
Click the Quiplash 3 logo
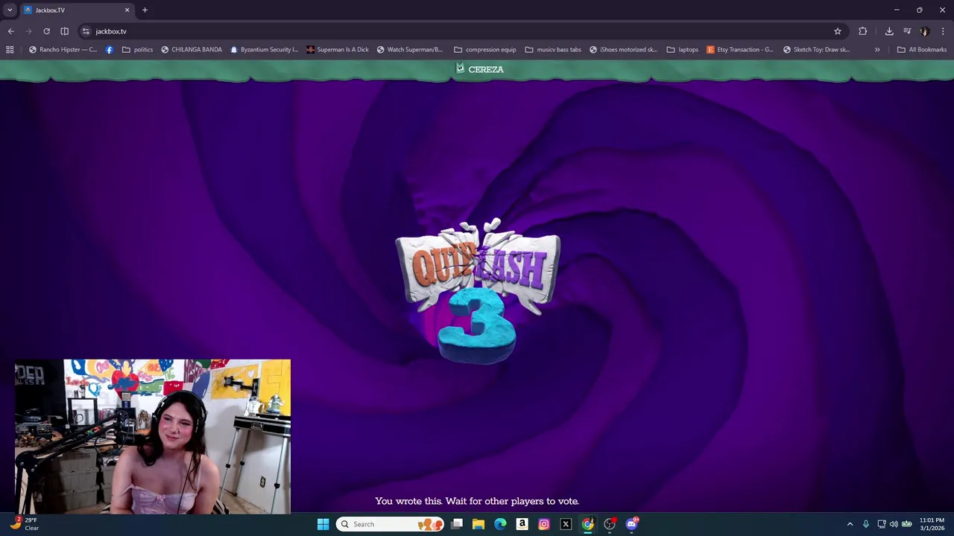pos(478,292)
